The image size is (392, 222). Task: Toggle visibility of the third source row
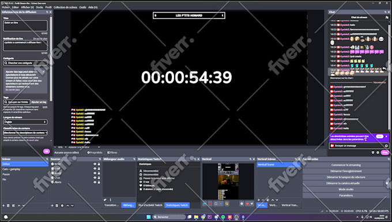95,173
